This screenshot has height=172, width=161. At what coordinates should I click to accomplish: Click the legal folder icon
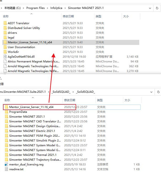click(x=5, y=37)
